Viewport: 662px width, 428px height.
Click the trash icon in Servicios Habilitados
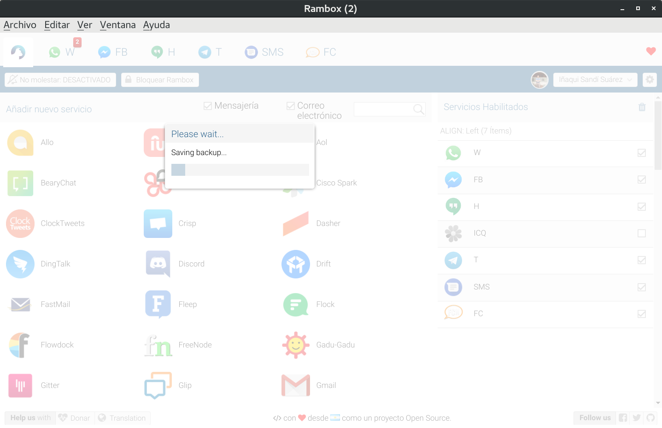pyautogui.click(x=642, y=107)
